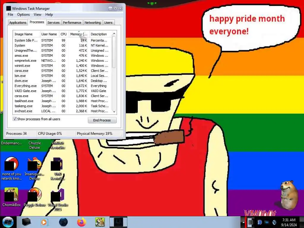Click the process list scroll-up arrow
The height and width of the screenshot is (228, 304).
coord(114,34)
